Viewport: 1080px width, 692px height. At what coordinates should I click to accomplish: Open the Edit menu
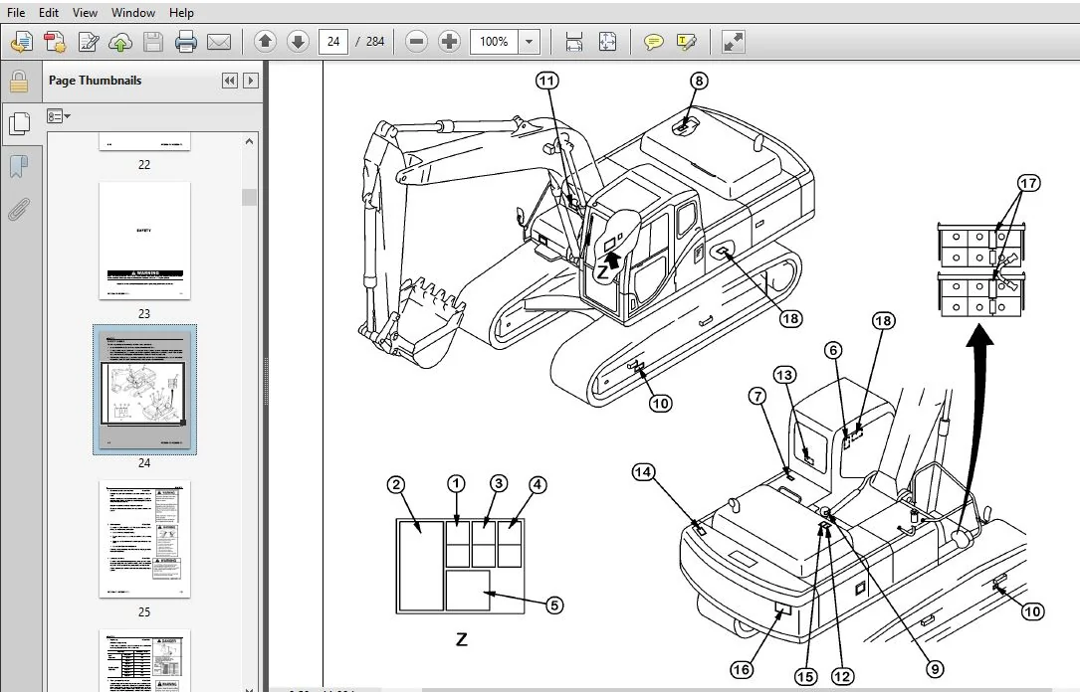[48, 12]
